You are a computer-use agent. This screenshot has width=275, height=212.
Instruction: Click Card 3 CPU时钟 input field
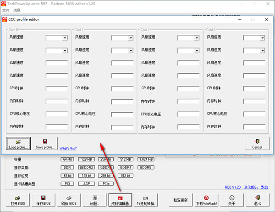[x=254, y=88]
